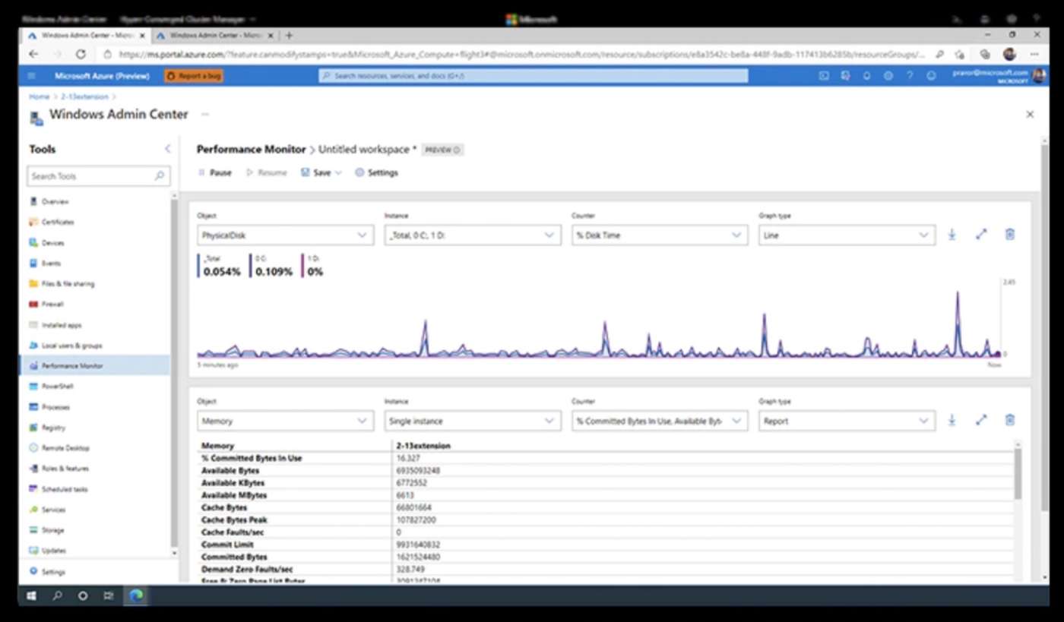Open the Counter dropdown showing % Disk Time
Image resolution: width=1064 pixels, height=622 pixels.
[x=659, y=235]
